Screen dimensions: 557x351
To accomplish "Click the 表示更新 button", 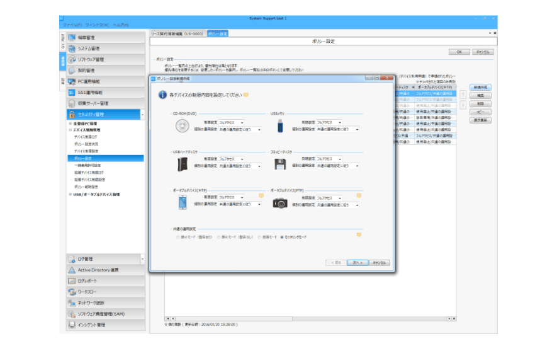I will pos(480,120).
